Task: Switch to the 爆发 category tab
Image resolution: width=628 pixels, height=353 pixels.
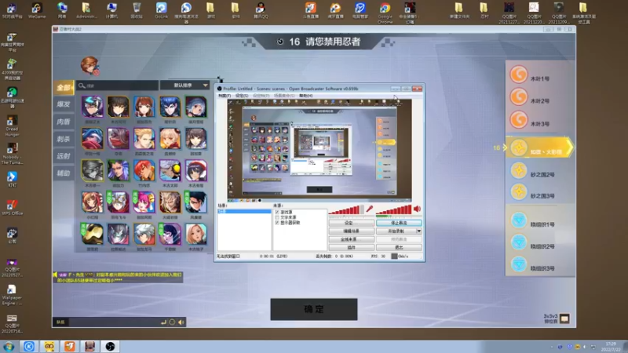Action: 64,104
